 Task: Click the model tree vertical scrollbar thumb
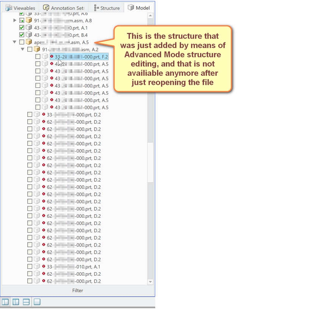[x=151, y=162]
